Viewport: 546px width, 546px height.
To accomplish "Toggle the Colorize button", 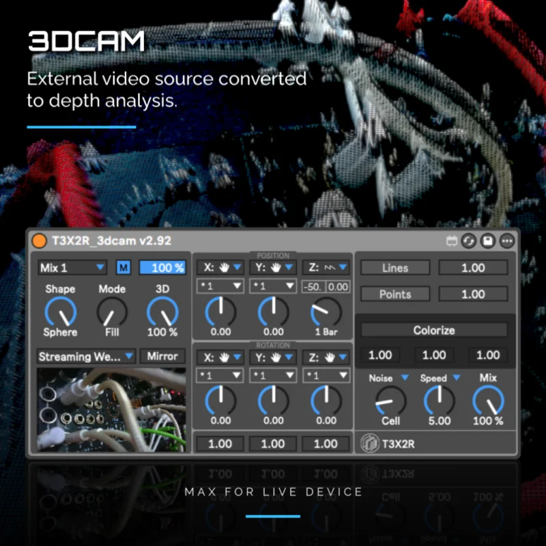I will click(434, 330).
